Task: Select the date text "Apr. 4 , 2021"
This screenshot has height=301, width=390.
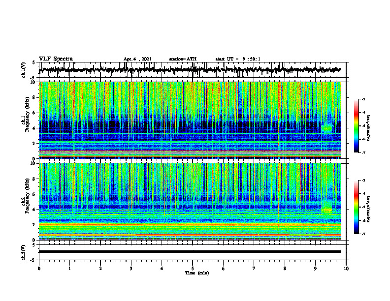Action: coord(137,59)
